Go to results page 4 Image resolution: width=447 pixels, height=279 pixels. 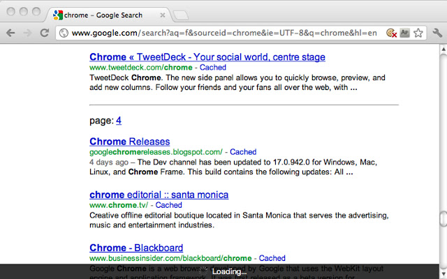coord(119,121)
